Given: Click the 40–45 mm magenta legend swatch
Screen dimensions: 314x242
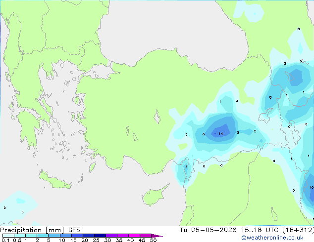Looking at the screenshot, I should [x=134, y=236].
